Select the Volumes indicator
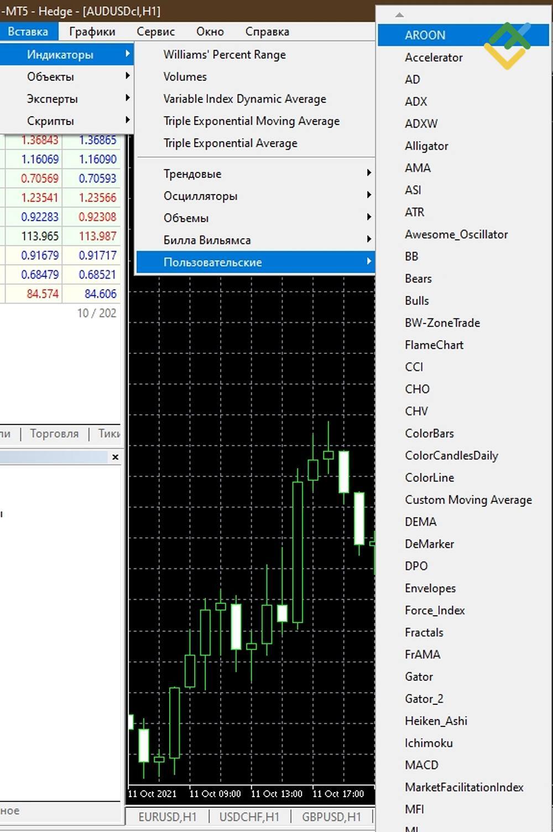 click(255, 76)
